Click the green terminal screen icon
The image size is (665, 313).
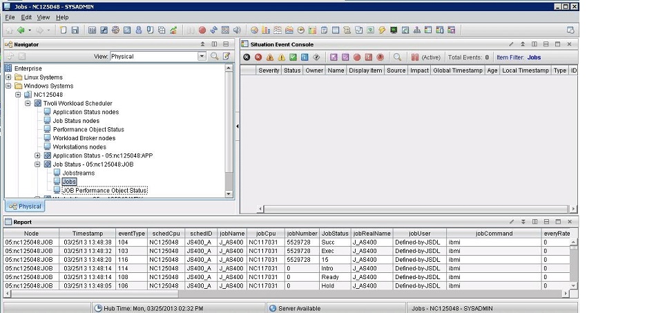click(394, 30)
